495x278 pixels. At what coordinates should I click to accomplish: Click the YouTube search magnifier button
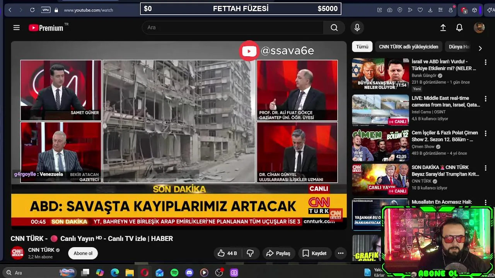pyautogui.click(x=334, y=27)
